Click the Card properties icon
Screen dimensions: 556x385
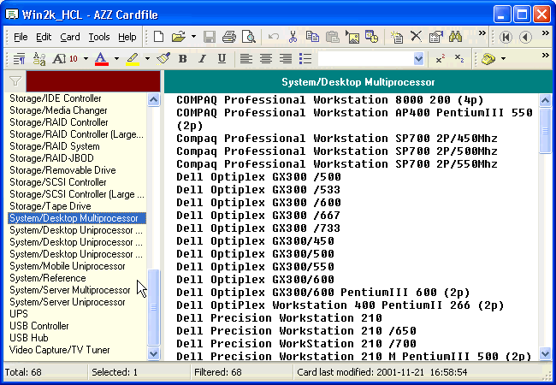pyautogui.click(x=435, y=37)
